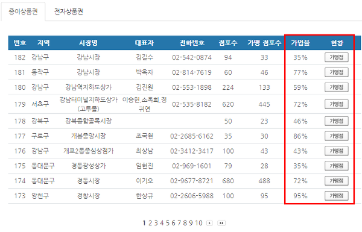This screenshot has height=232, width=362.
Task: Switch to the 전자상품권 tab
Action: click(68, 11)
